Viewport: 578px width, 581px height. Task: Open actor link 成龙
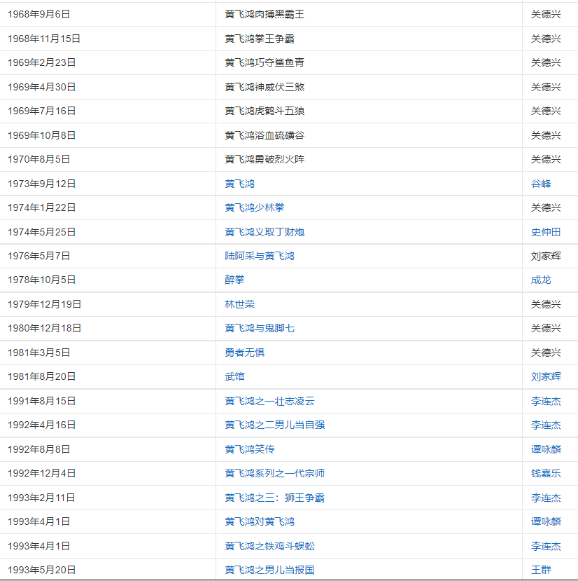point(541,280)
